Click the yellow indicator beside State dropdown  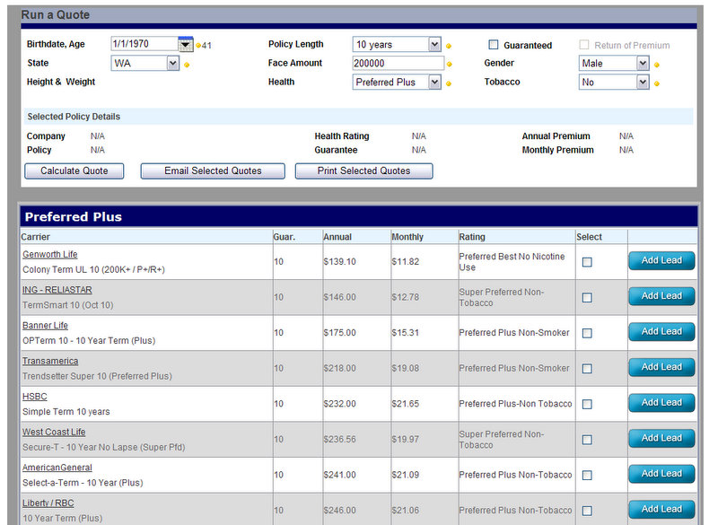(187, 65)
